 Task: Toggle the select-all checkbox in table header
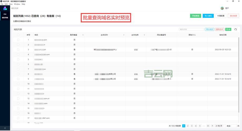[18, 35]
